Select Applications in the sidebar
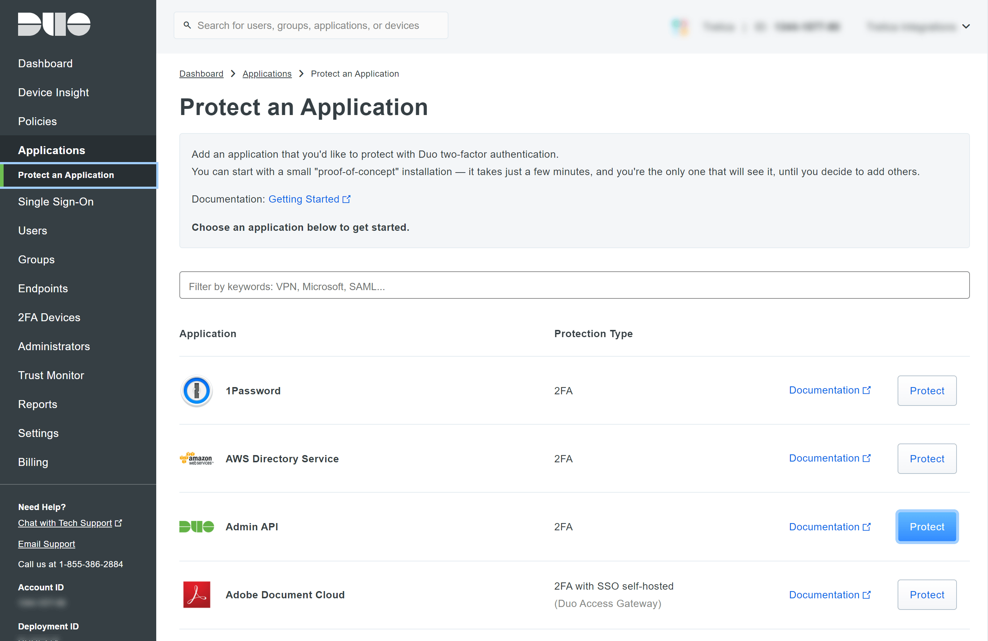 pos(51,150)
